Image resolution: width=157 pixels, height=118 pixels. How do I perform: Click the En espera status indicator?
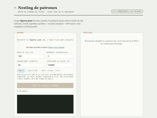click(23, 91)
